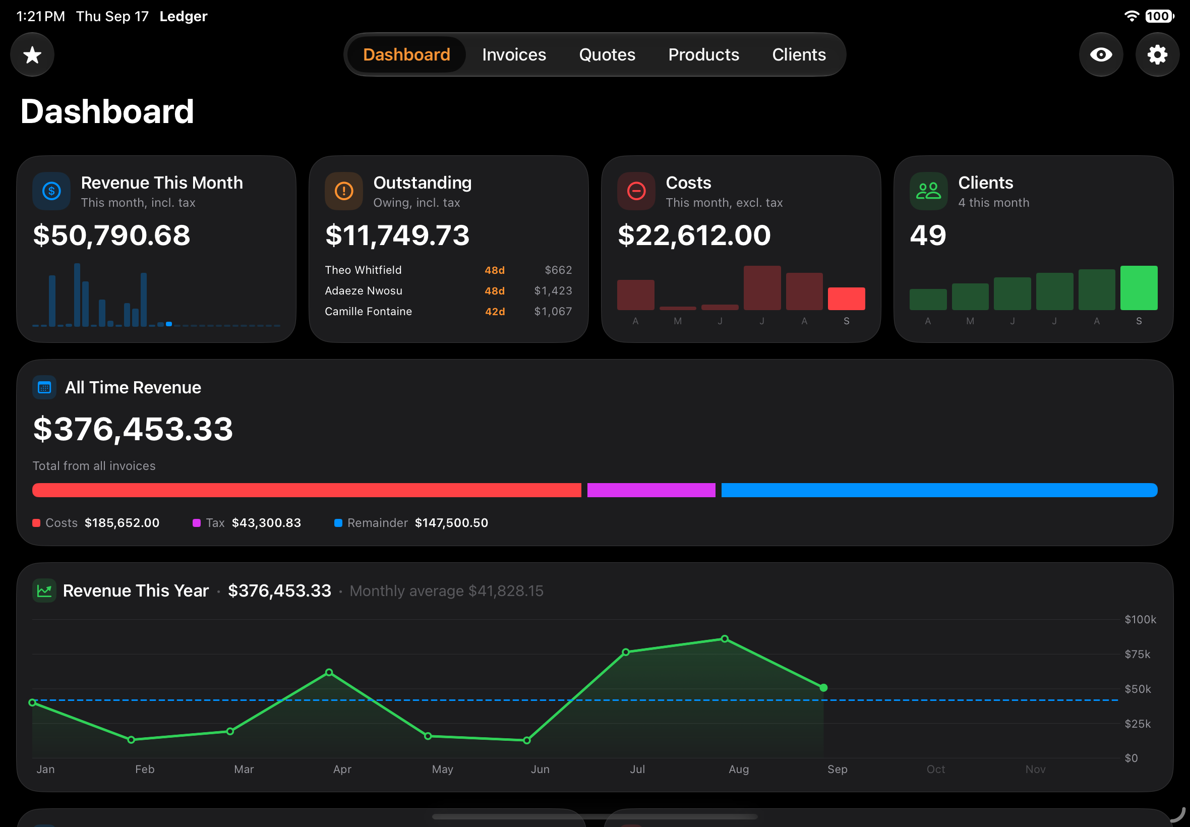Image resolution: width=1190 pixels, height=827 pixels.
Task: Check the Wi-Fi status icon
Action: 1131,16
